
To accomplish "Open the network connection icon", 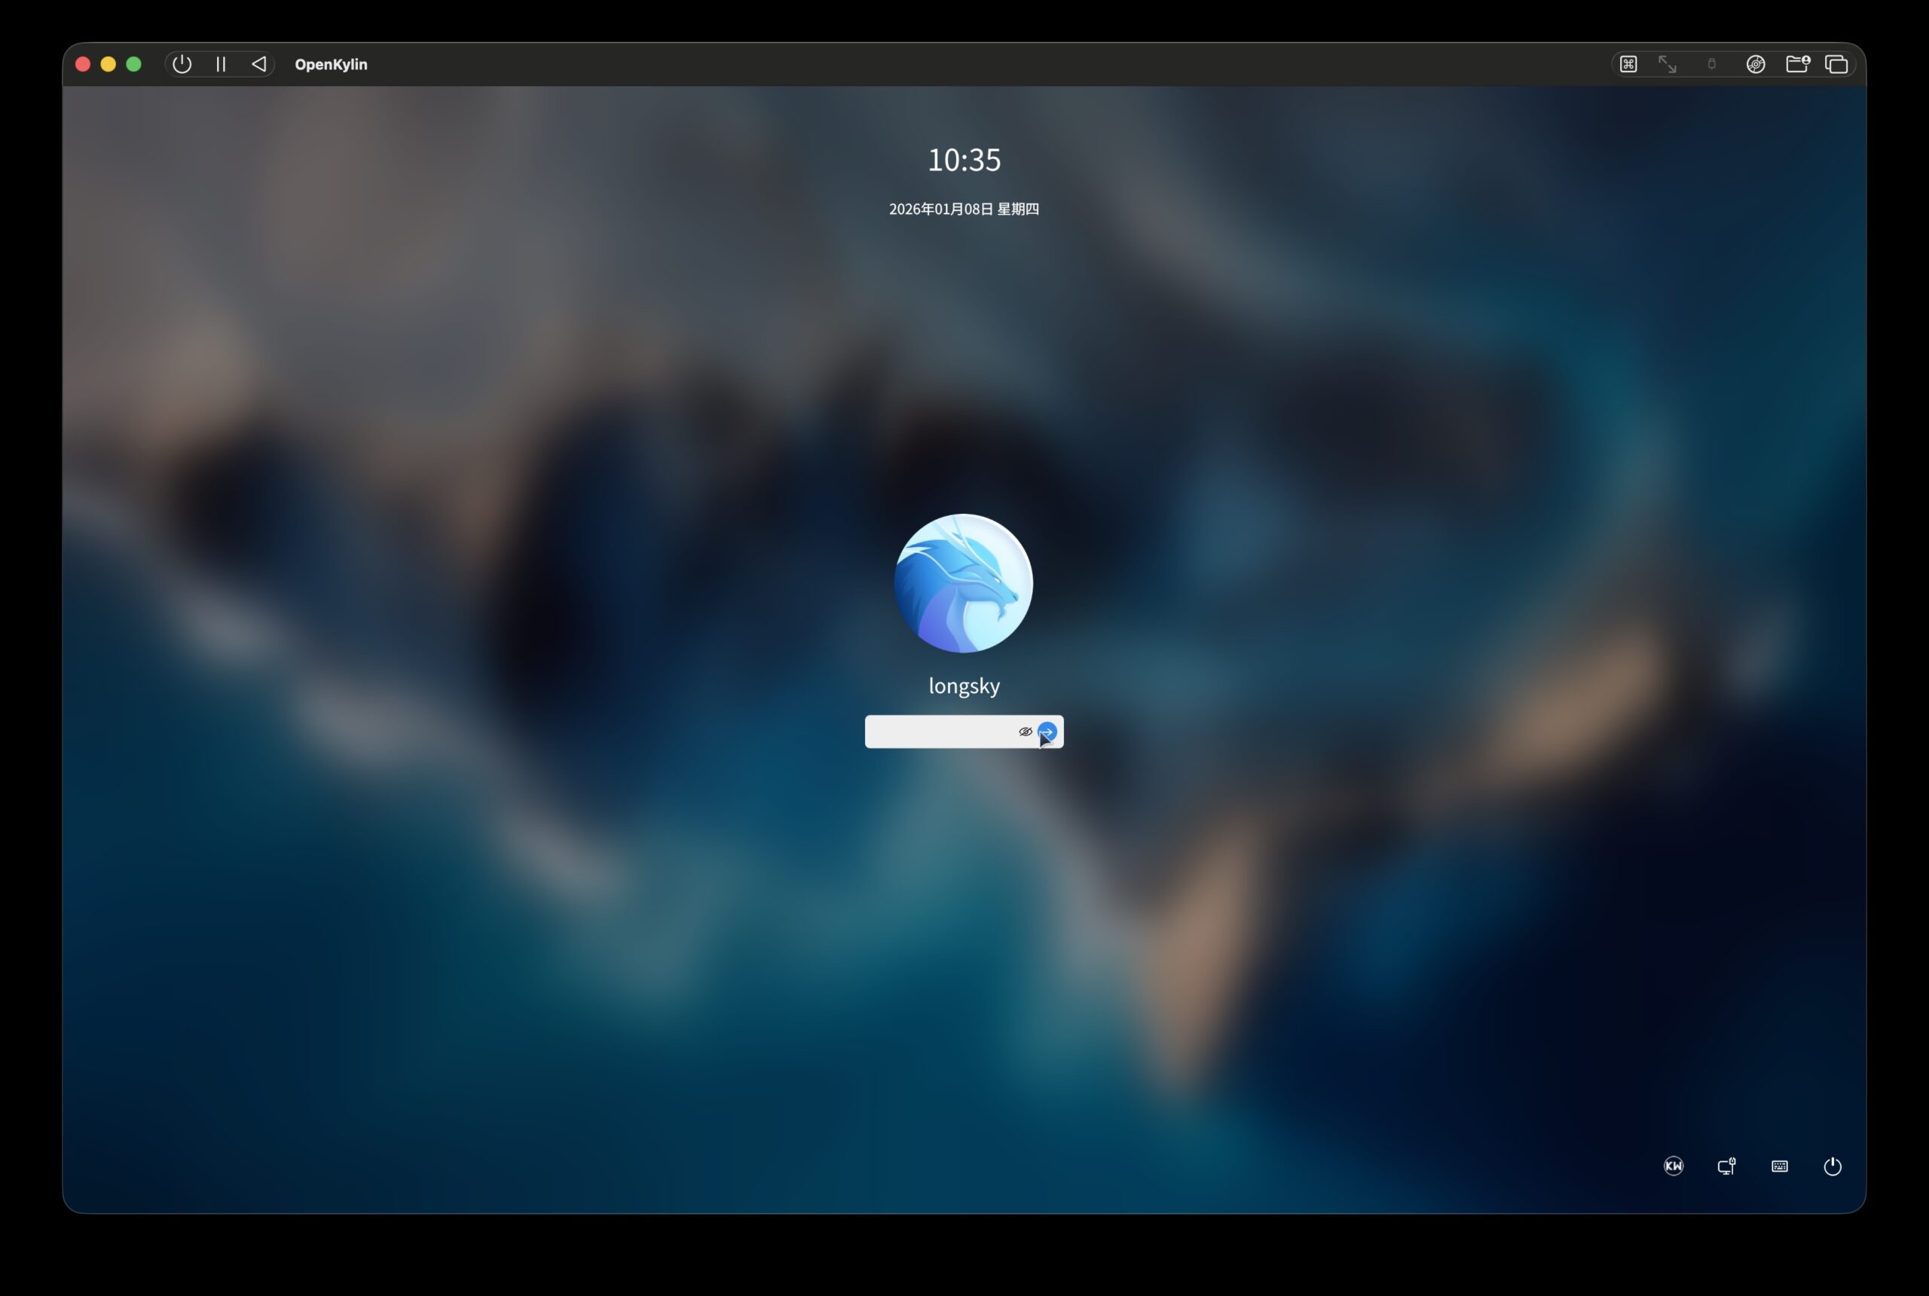I will [1726, 1166].
